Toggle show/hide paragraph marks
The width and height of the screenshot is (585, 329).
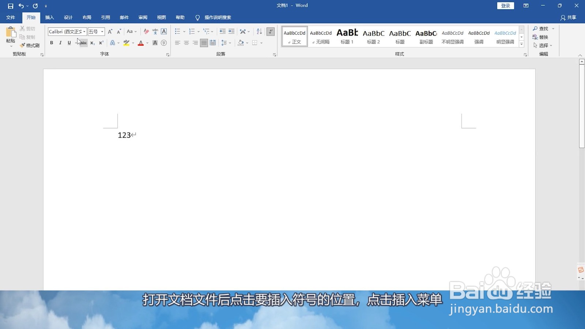pyautogui.click(x=271, y=31)
